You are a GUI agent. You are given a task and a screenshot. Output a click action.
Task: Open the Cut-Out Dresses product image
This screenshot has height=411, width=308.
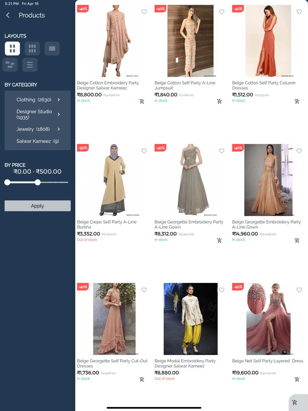(x=114, y=319)
